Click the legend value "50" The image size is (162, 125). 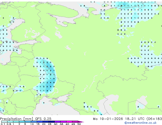click(79, 124)
